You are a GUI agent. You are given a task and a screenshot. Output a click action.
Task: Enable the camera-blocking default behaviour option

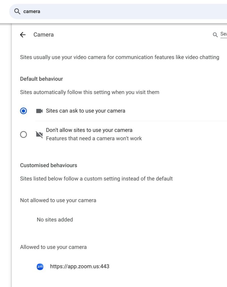[x=24, y=134]
